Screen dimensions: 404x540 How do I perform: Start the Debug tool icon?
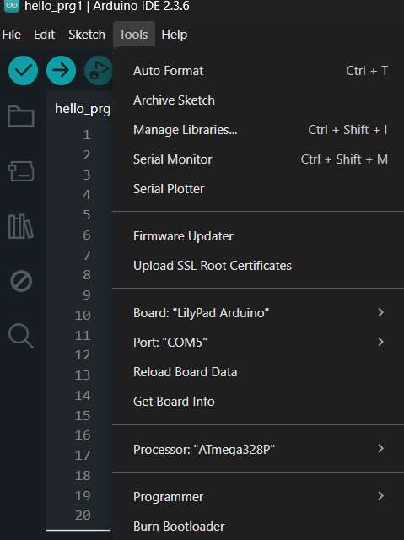[99, 71]
